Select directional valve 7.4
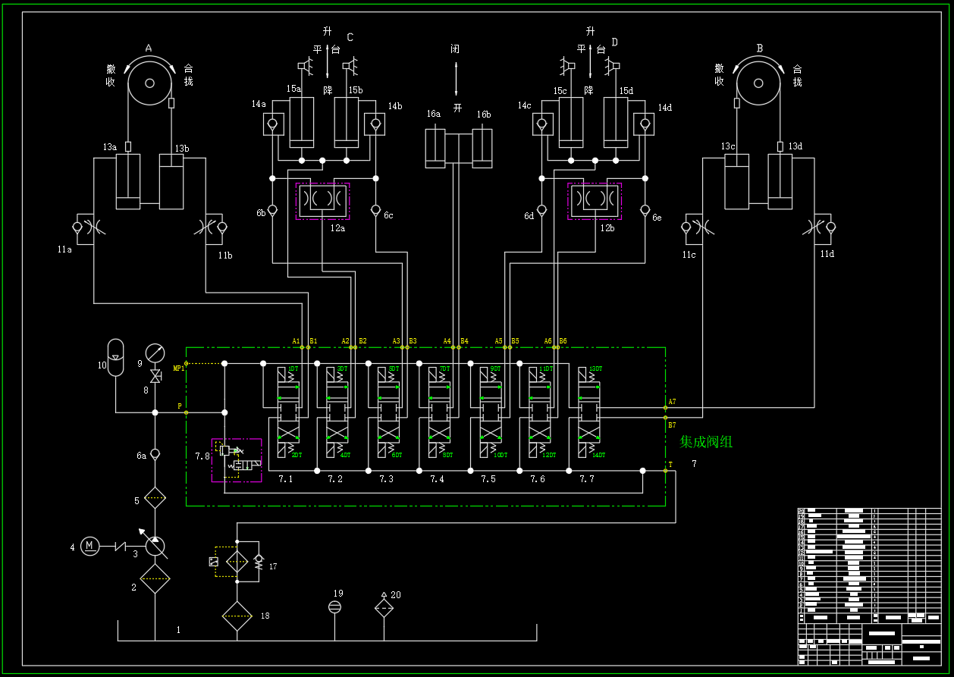The image size is (954, 677). click(439, 412)
